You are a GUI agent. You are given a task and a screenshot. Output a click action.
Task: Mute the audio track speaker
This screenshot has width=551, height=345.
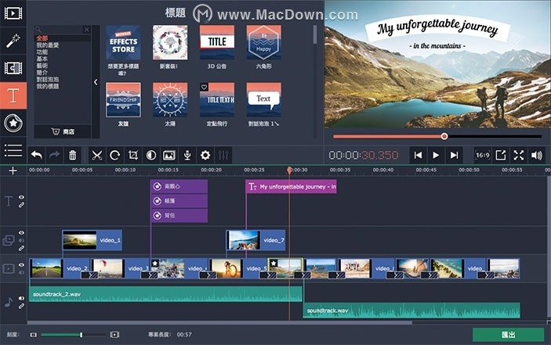point(21,298)
